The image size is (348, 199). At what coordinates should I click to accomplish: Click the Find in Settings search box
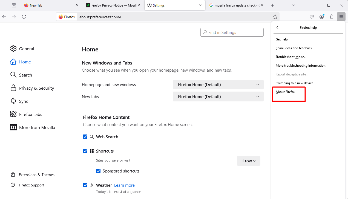[x=232, y=32]
